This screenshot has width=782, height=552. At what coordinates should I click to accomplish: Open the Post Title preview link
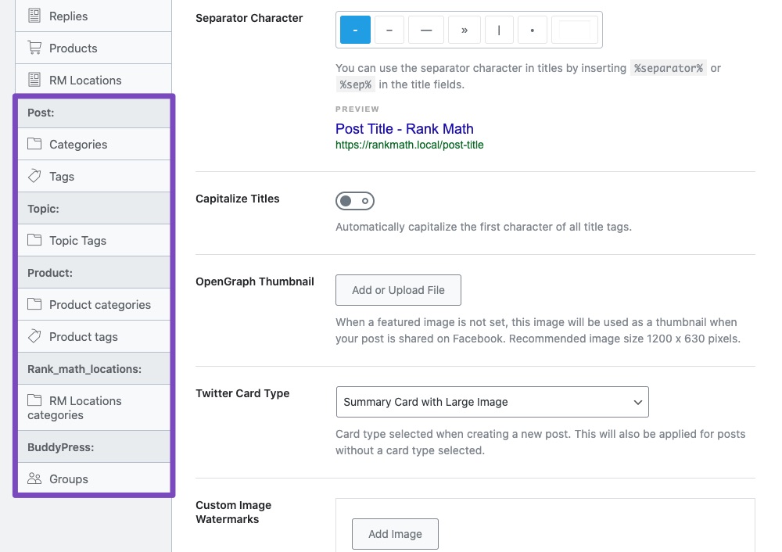tap(404, 128)
